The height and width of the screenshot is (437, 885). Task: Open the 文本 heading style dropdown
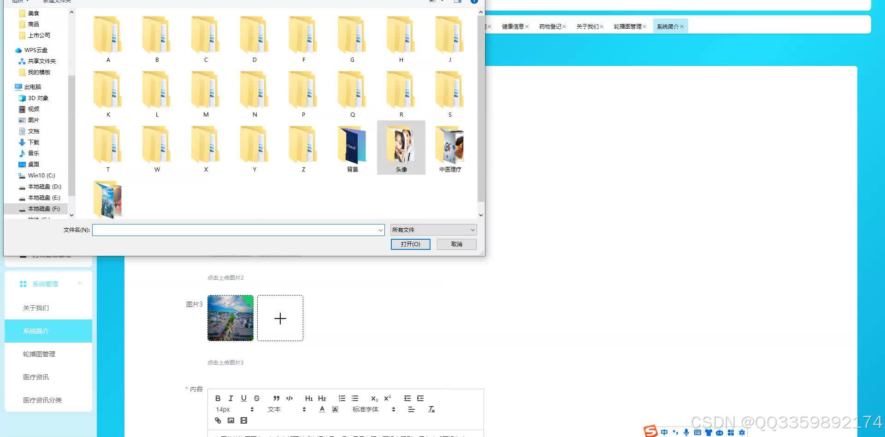(x=287, y=409)
